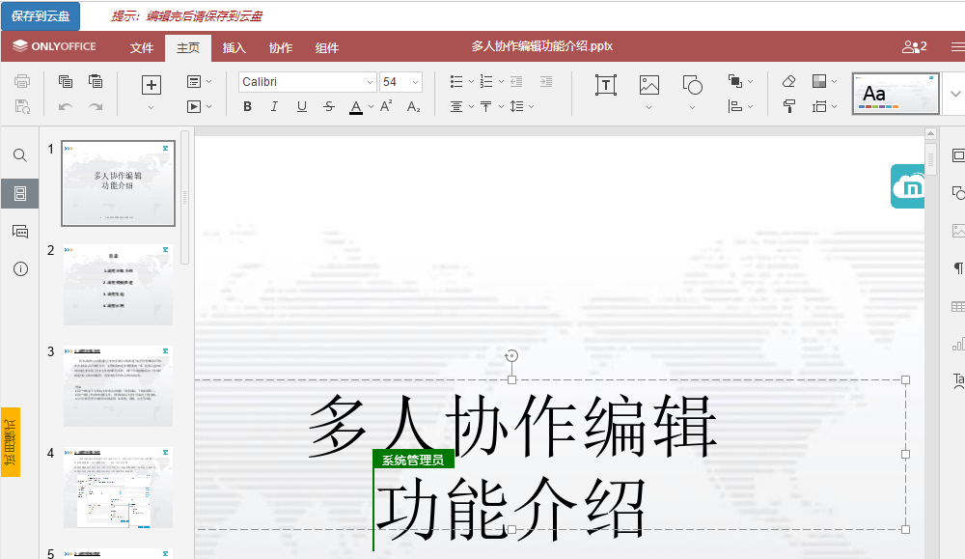Expand vertical align dropdown
This screenshot has width=965, height=559.
pos(501,106)
